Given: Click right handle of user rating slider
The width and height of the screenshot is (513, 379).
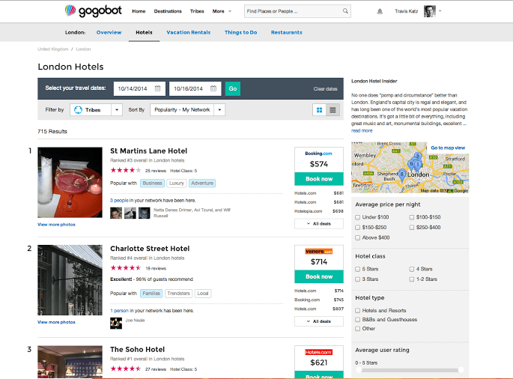Looking at the screenshot, I should tap(461, 370).
